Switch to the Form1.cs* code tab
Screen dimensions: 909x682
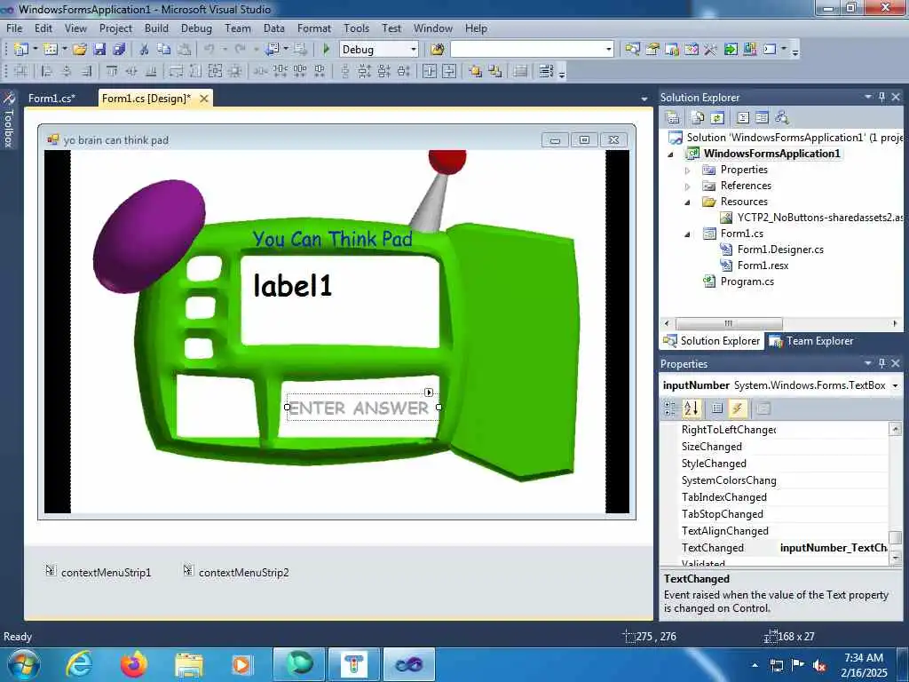pos(51,99)
